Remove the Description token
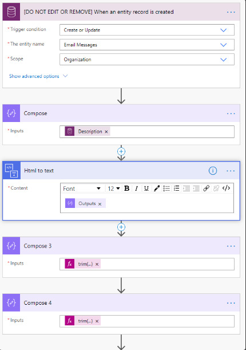This screenshot has height=350, width=246. point(106,132)
